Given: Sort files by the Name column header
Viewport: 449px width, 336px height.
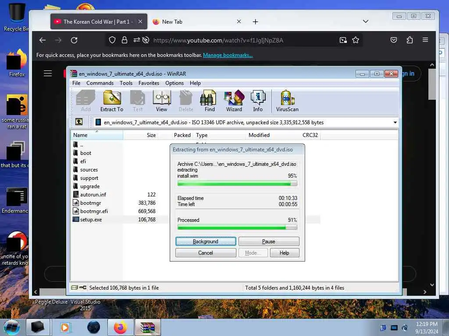Looking at the screenshot, I should tap(97, 135).
